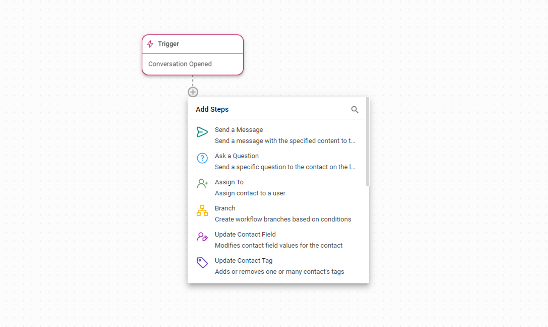Click the Assign To person-plus icon
Screen dimensions: 548x327
[x=202, y=183]
